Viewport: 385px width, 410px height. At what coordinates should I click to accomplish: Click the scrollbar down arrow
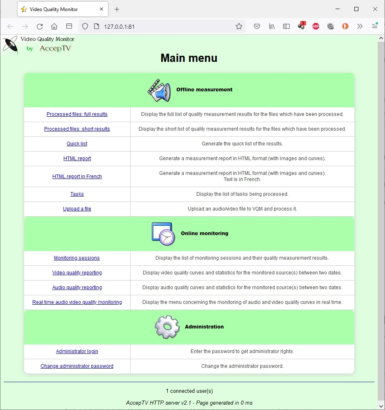[381, 406]
